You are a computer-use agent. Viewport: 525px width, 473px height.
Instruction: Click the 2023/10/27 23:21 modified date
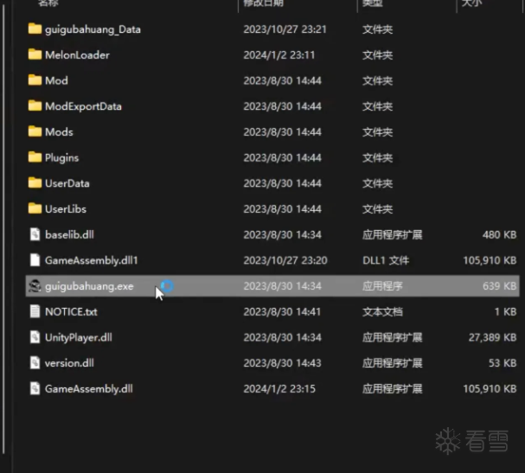click(x=285, y=29)
